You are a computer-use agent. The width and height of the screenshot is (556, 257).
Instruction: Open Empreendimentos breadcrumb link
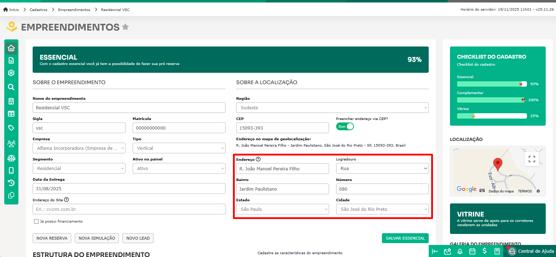coord(74,10)
